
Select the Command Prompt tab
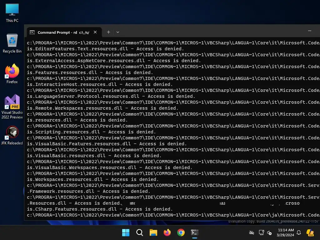pyautogui.click(x=64, y=32)
